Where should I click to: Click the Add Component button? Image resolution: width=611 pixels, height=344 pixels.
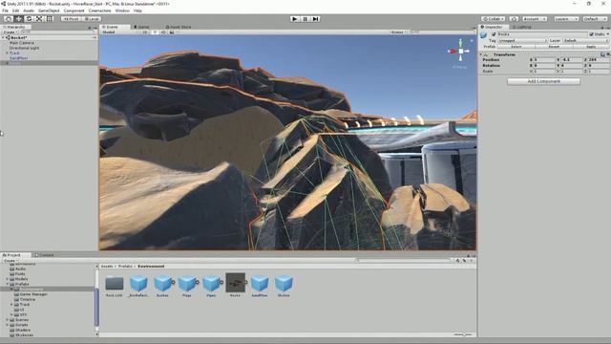click(543, 81)
